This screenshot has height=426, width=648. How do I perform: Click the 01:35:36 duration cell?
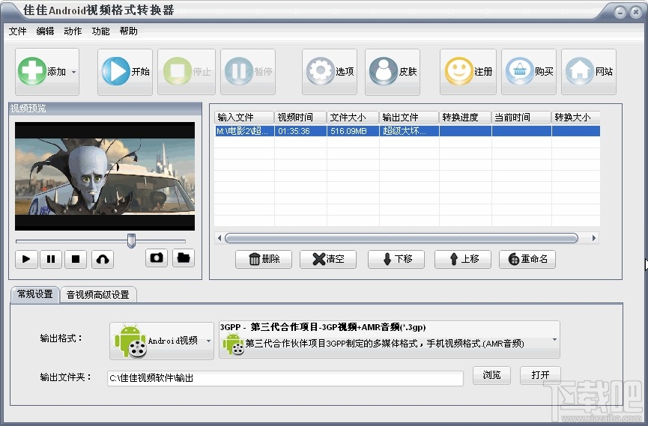point(300,131)
